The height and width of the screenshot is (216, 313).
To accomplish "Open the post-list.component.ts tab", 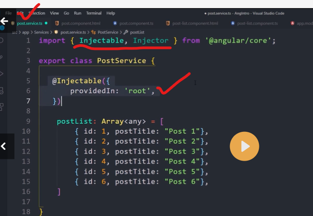I will tap(257, 23).
